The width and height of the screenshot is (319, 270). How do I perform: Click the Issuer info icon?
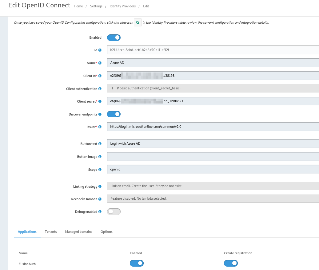[100, 127]
